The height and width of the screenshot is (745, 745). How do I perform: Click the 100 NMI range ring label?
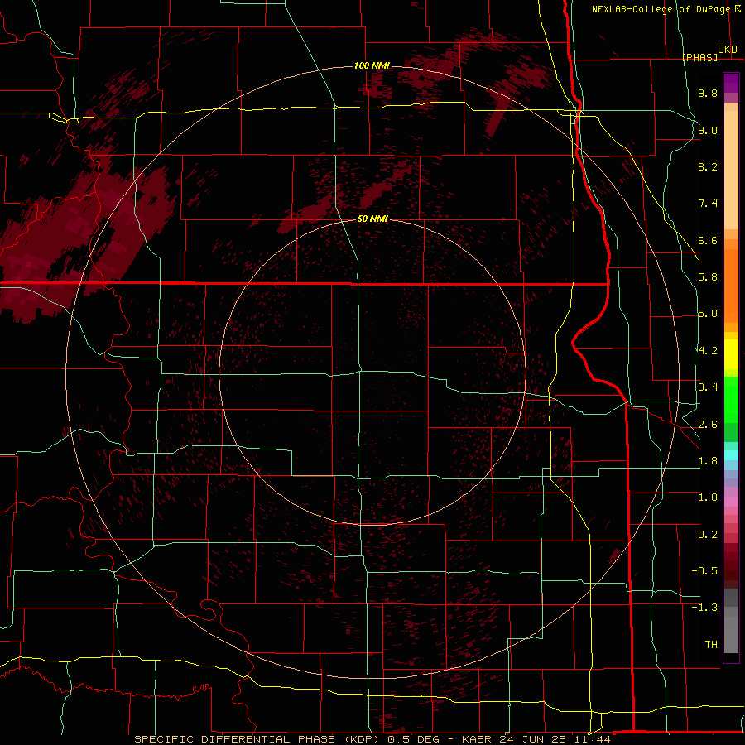(372, 65)
